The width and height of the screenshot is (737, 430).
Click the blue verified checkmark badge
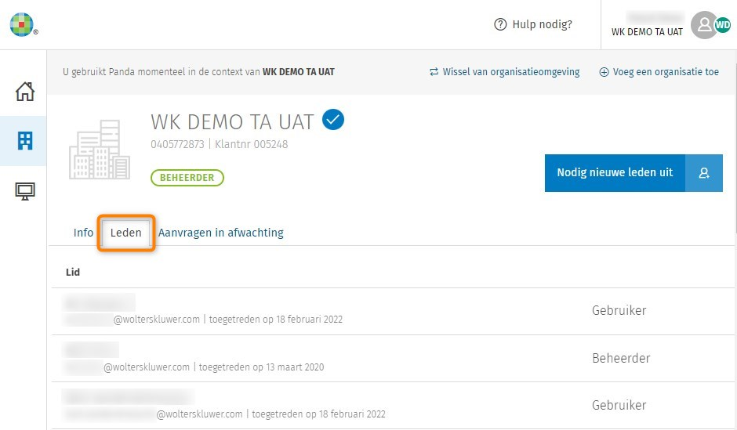(333, 120)
